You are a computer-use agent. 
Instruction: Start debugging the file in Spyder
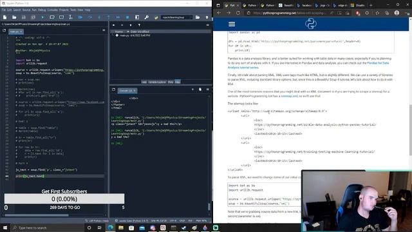[80, 17]
